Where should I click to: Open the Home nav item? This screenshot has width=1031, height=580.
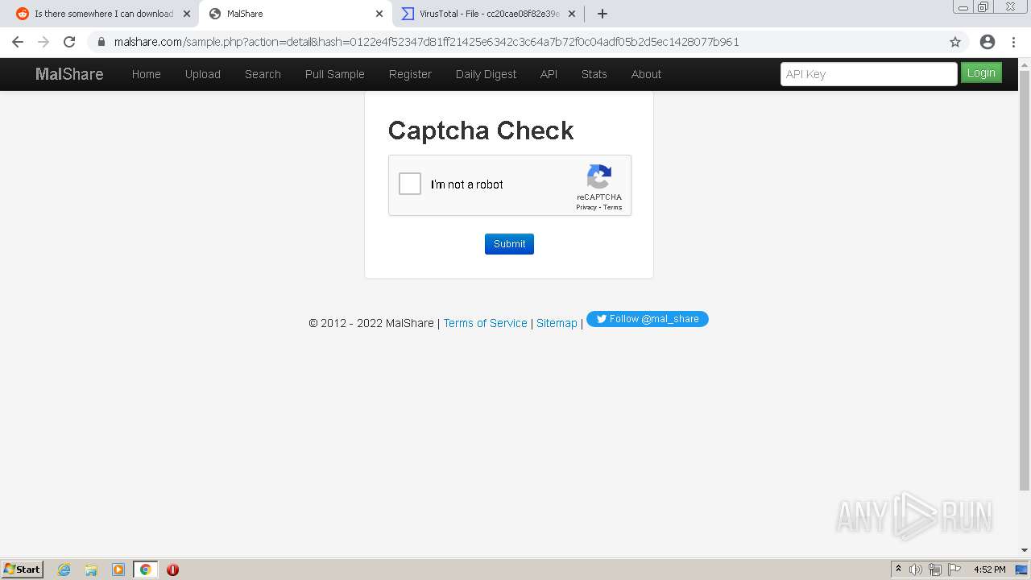147,74
